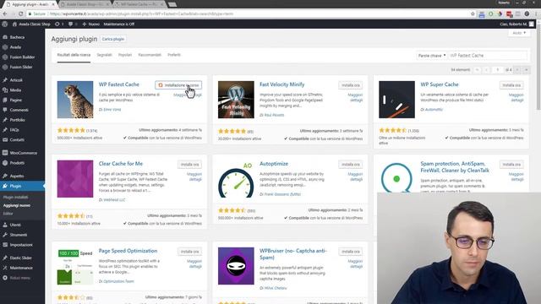
Task: Open Media sidebar menu
Action: point(15,90)
